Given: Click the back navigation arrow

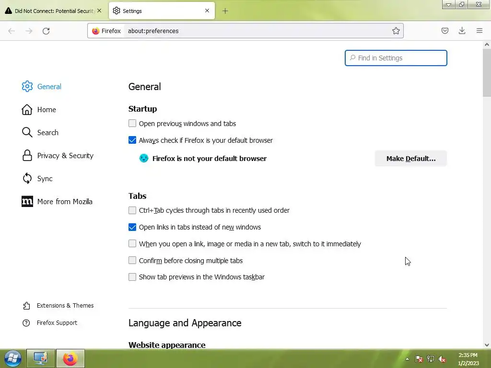Looking at the screenshot, I should pyautogui.click(x=12, y=31).
